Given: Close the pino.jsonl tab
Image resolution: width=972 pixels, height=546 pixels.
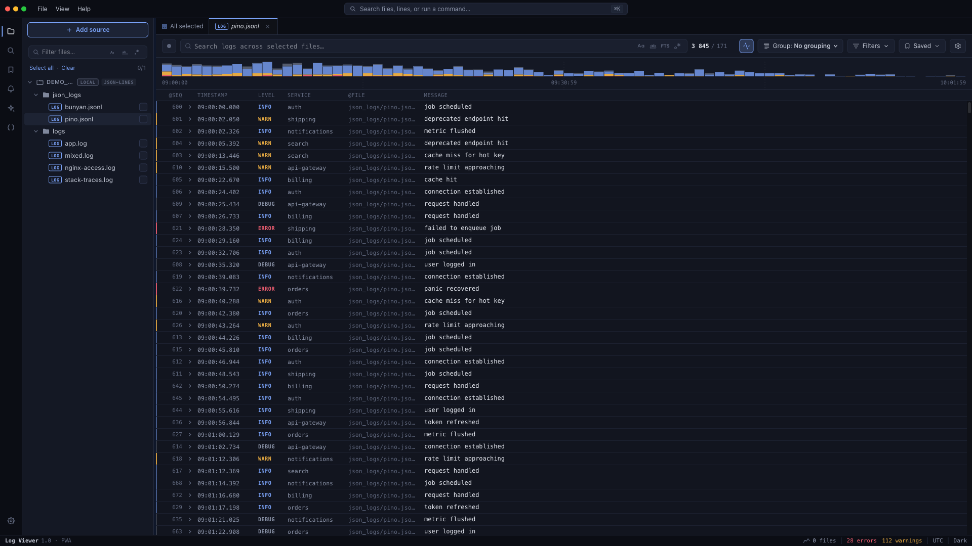Looking at the screenshot, I should [268, 27].
